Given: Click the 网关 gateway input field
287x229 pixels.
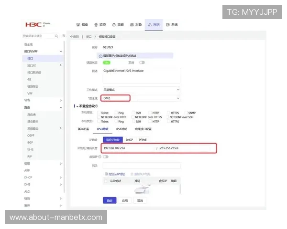Looking at the screenshot, I should (x=142, y=166).
